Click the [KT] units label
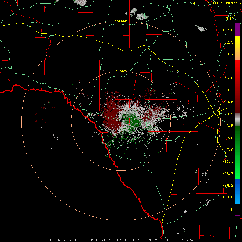242x242 pixels. (230, 19)
